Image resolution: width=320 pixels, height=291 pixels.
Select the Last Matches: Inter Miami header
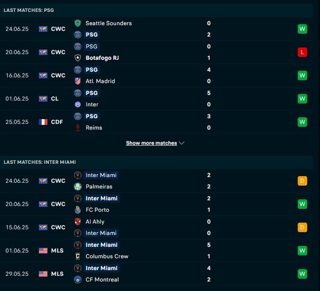click(156, 162)
